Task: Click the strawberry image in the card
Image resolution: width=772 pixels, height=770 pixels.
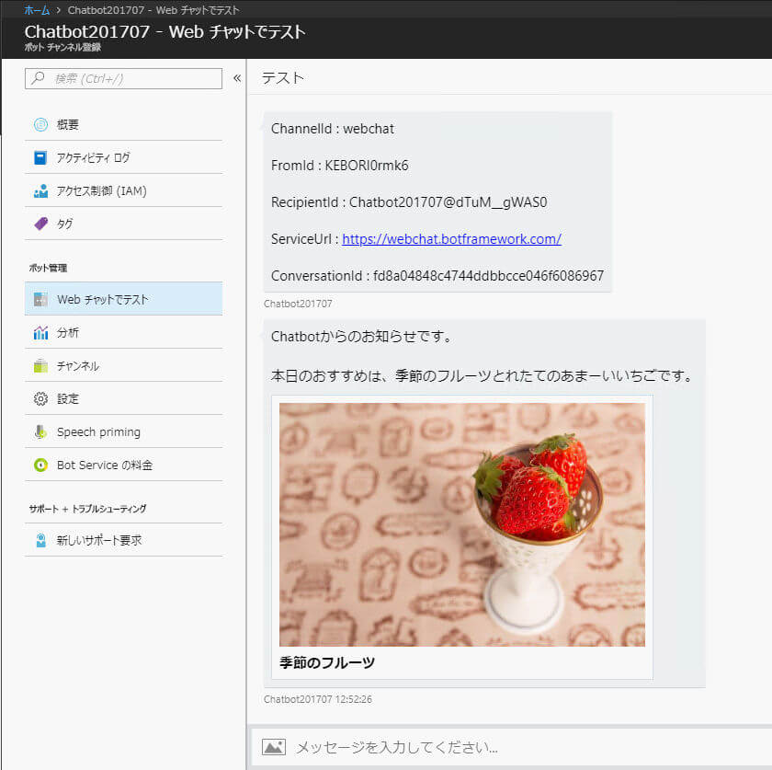Action: tap(461, 524)
